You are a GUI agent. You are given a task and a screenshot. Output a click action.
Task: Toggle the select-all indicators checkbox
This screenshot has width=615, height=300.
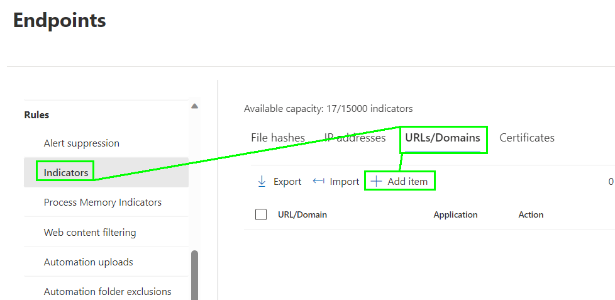pos(261,214)
